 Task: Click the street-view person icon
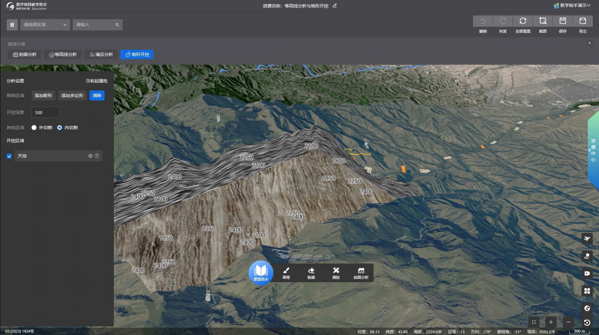(x=587, y=256)
